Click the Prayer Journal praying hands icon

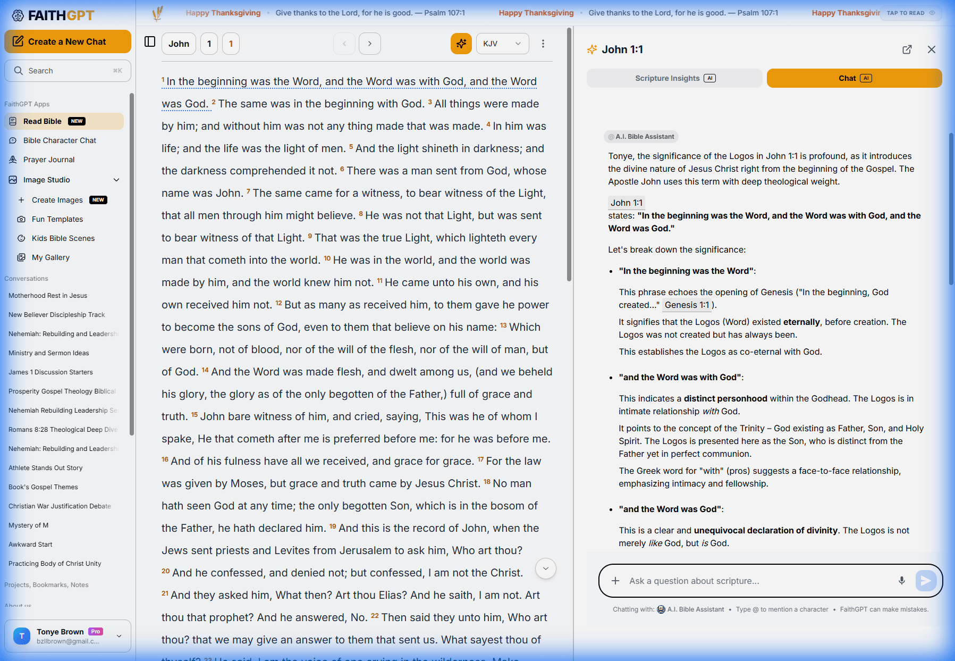(x=13, y=160)
